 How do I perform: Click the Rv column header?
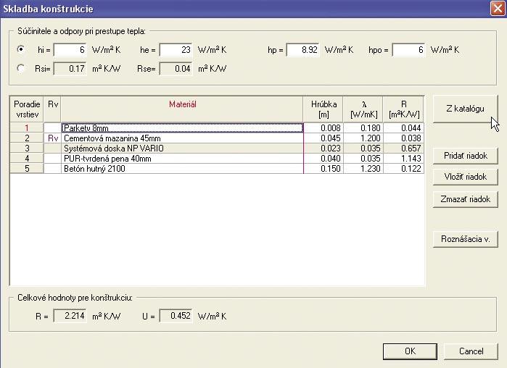[x=52, y=109]
